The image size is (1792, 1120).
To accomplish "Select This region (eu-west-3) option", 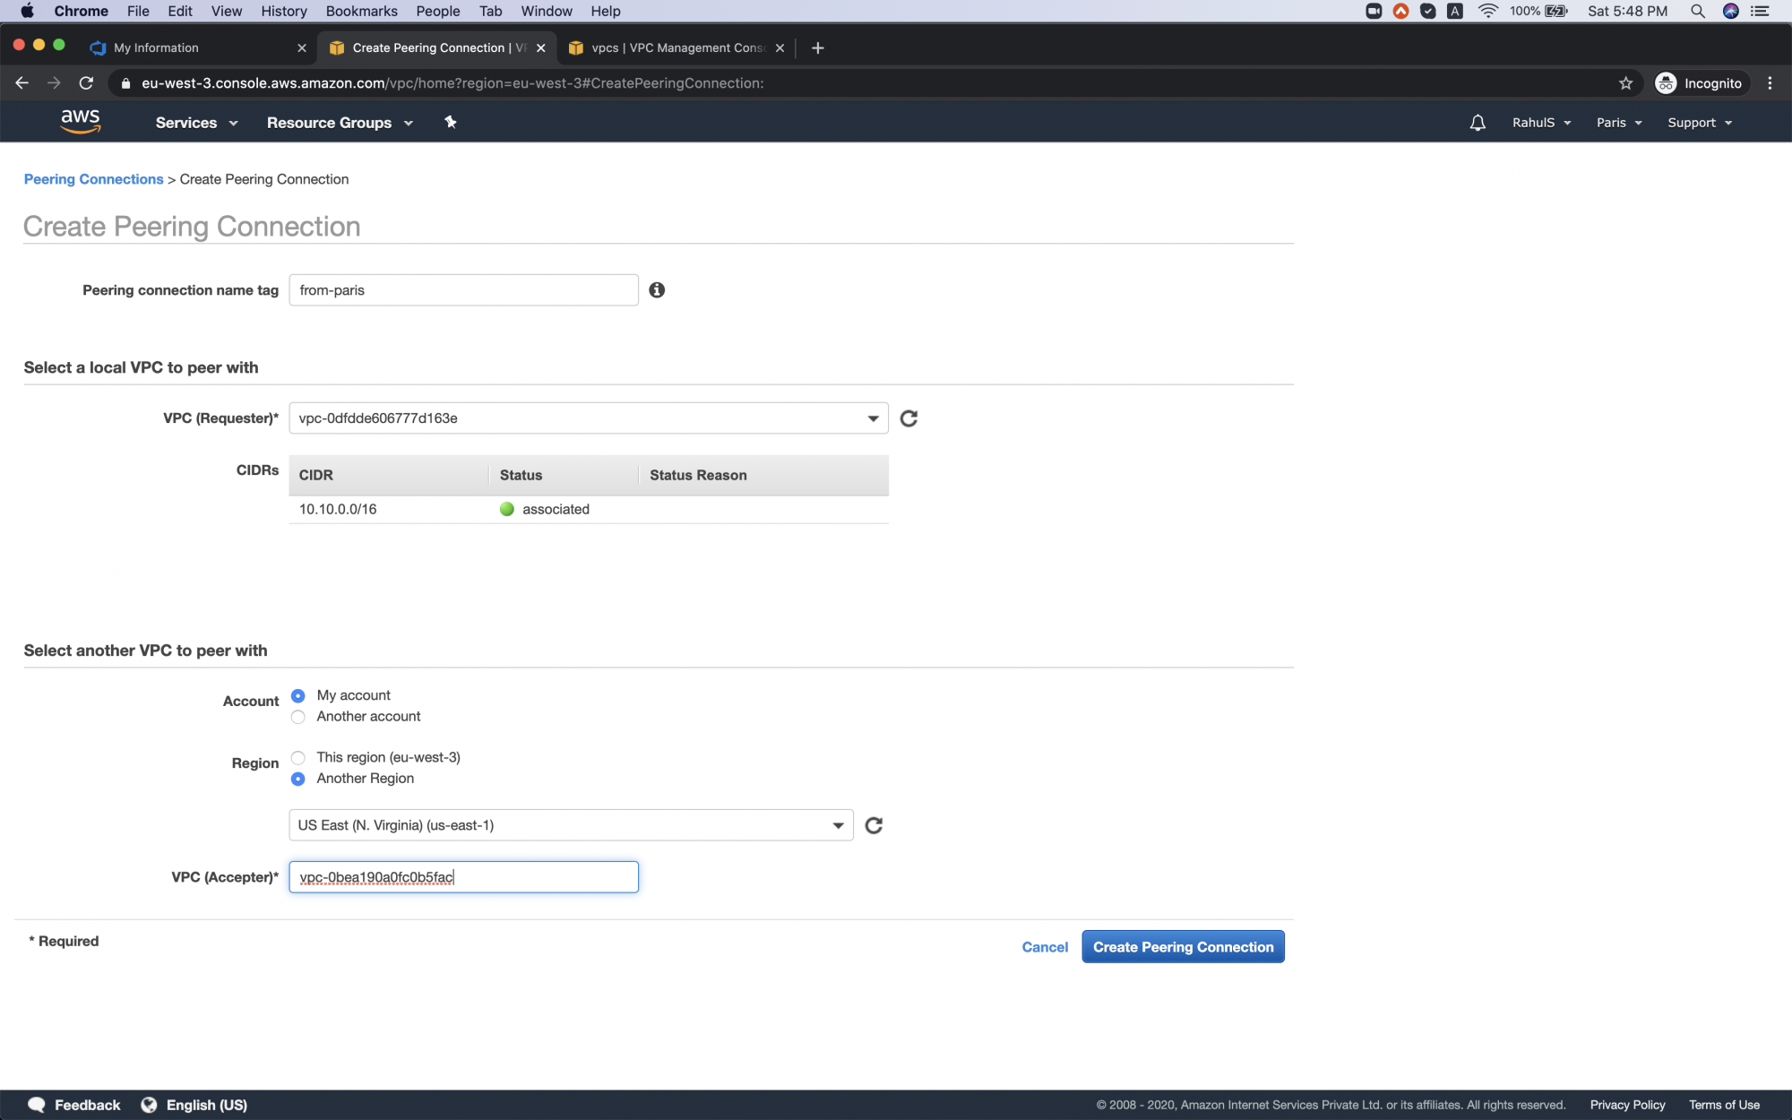I will [x=298, y=757].
